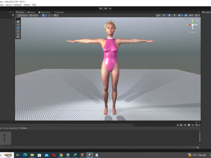Open the Scene view options menu dots
The height and width of the screenshot is (158, 211).
(199, 12)
